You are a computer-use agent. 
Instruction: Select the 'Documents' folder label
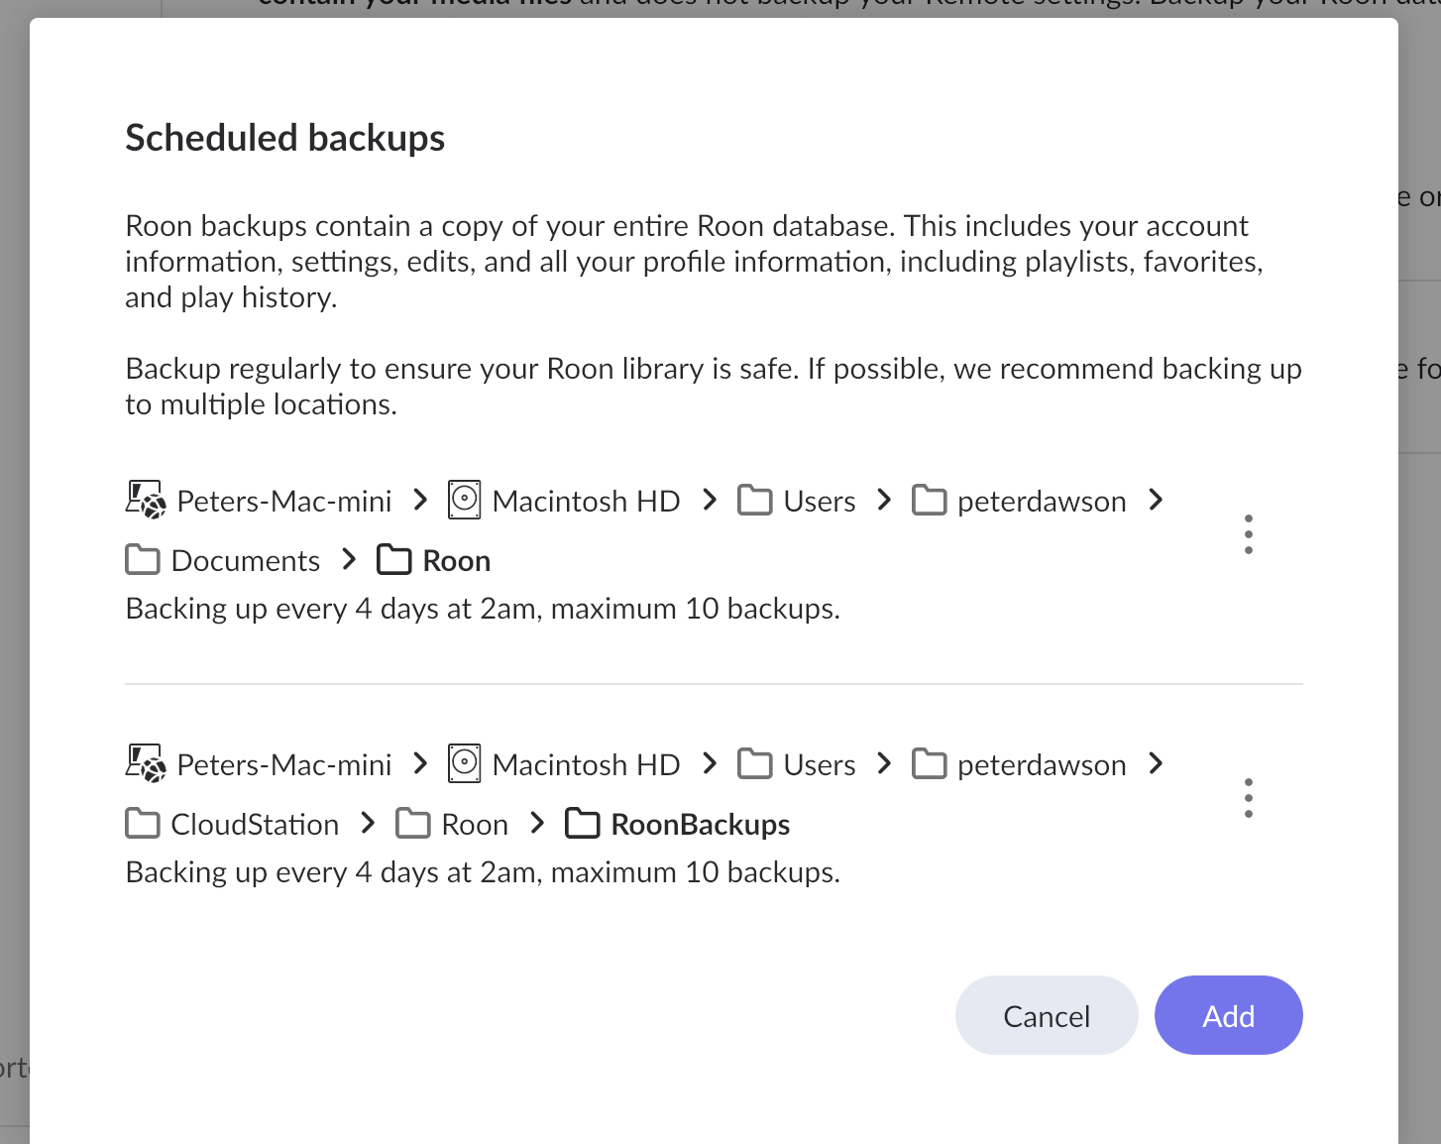point(246,561)
